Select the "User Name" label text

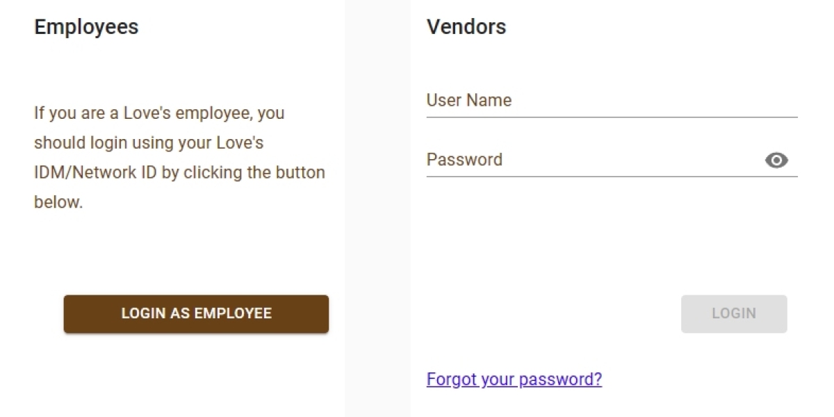pos(469,101)
